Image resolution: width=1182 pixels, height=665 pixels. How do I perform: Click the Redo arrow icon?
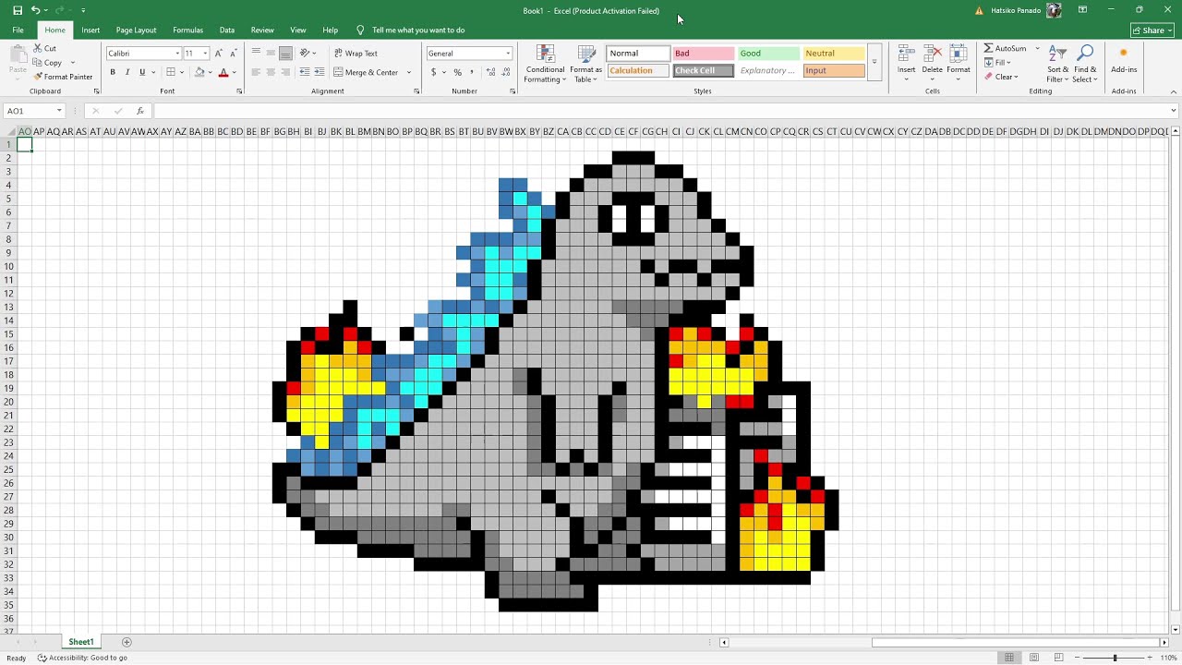pyautogui.click(x=58, y=10)
